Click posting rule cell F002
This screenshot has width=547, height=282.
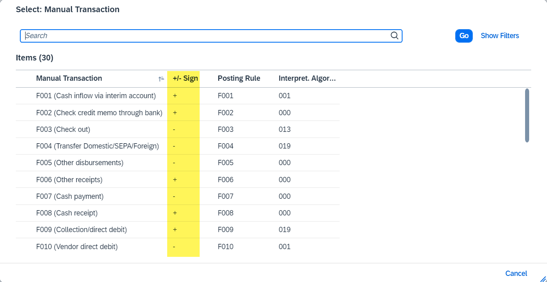226,113
